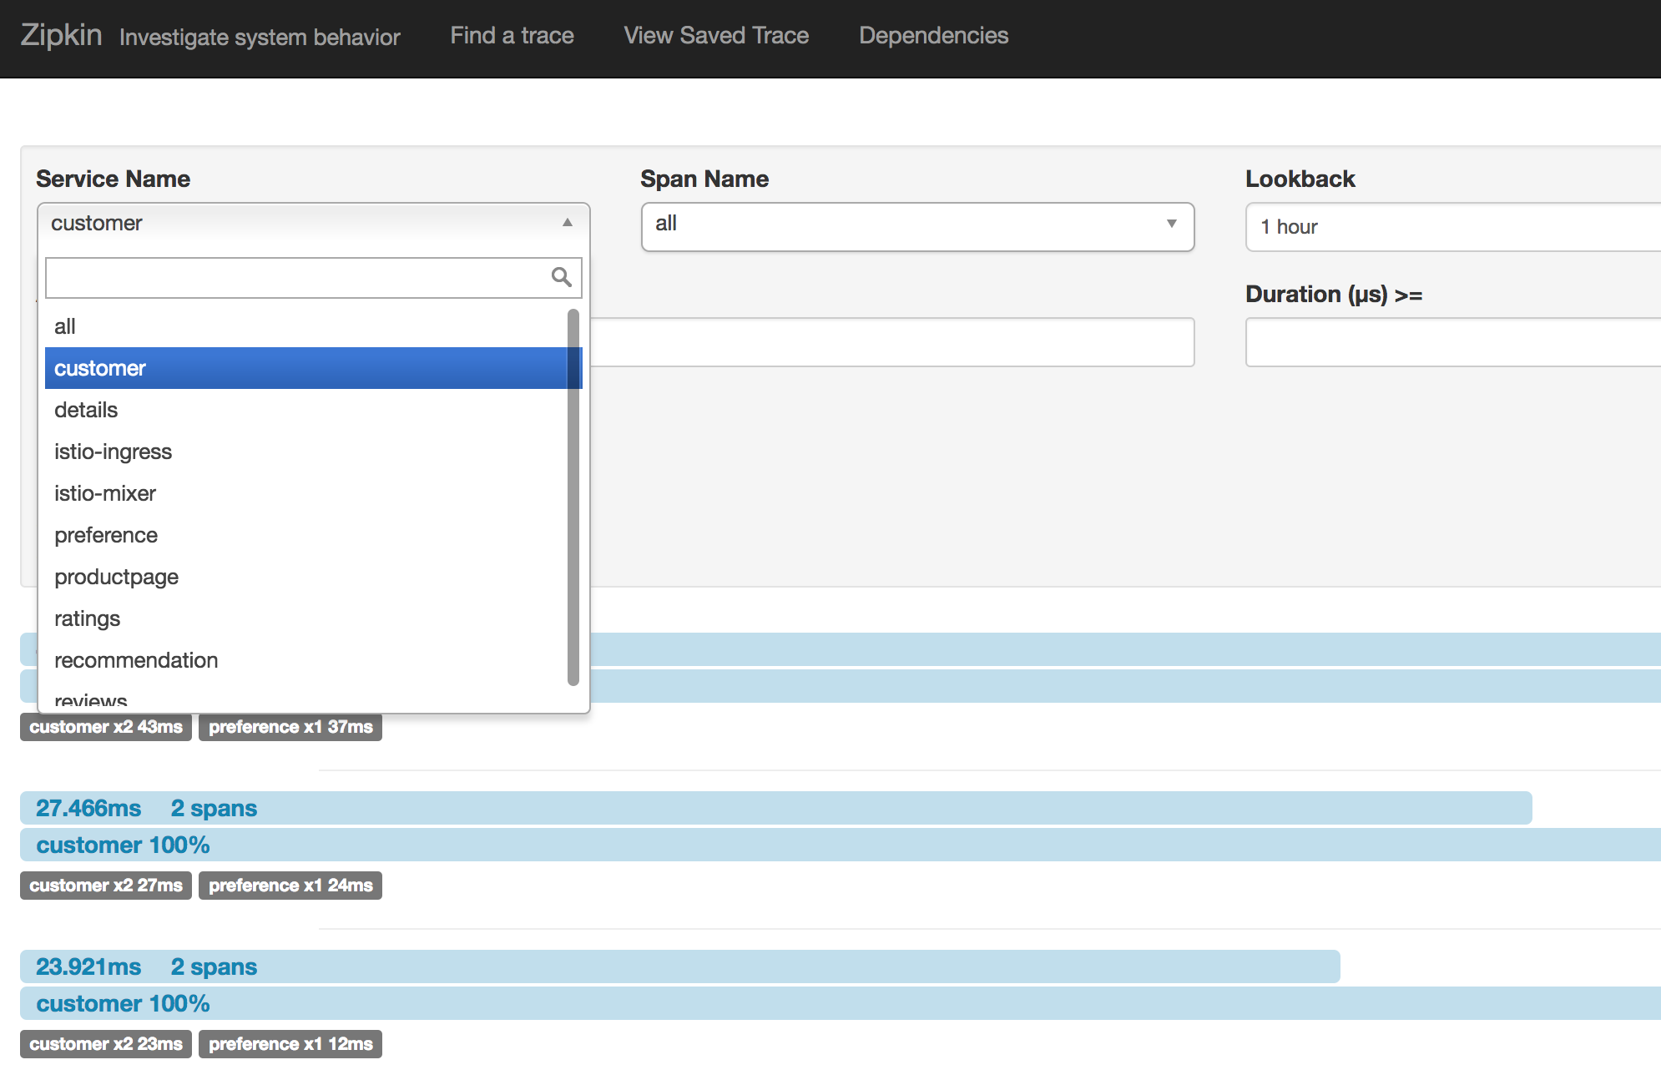Click the service list scrollbar
Image resolution: width=1661 pixels, height=1085 pixels.
(x=573, y=497)
